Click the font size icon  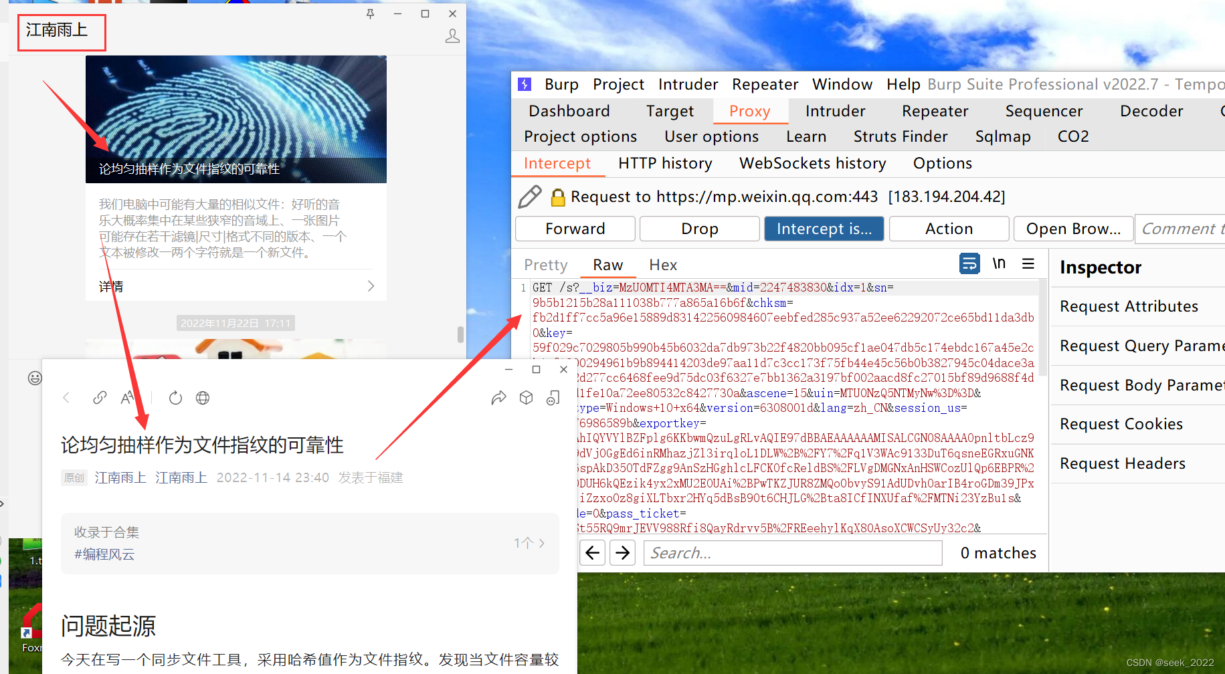pos(127,398)
